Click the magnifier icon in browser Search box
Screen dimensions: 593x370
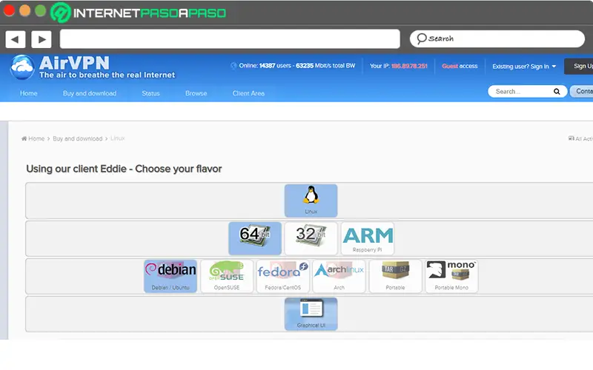point(421,38)
